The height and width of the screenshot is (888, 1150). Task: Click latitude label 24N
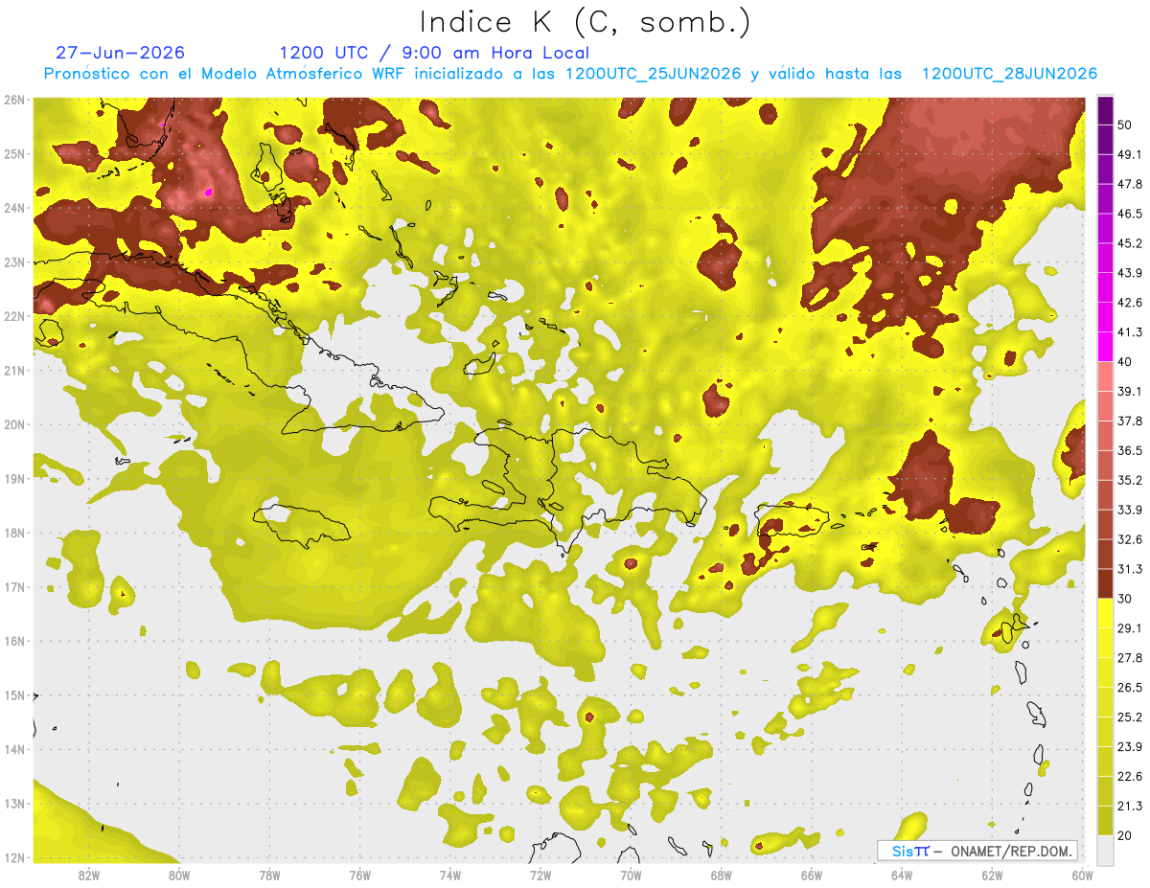[13, 208]
